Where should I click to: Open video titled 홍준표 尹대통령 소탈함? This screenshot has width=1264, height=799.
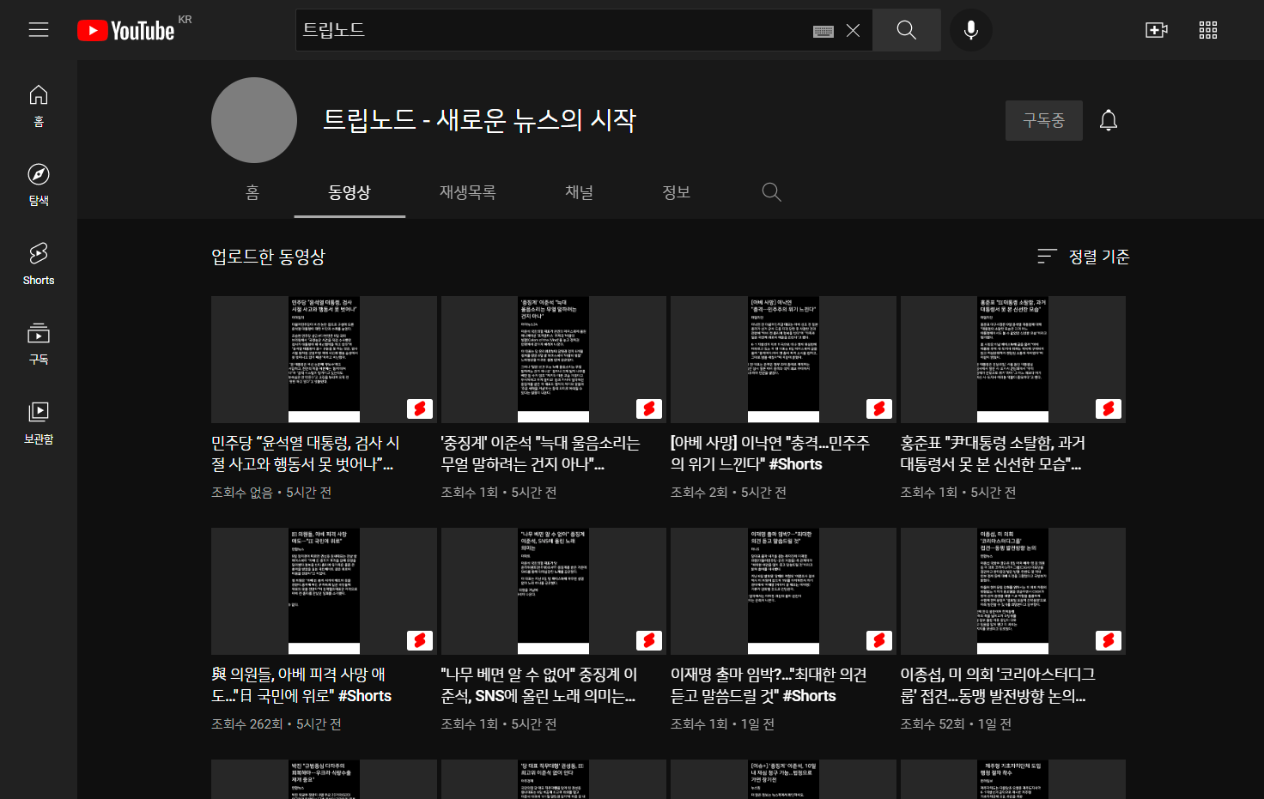point(992,453)
